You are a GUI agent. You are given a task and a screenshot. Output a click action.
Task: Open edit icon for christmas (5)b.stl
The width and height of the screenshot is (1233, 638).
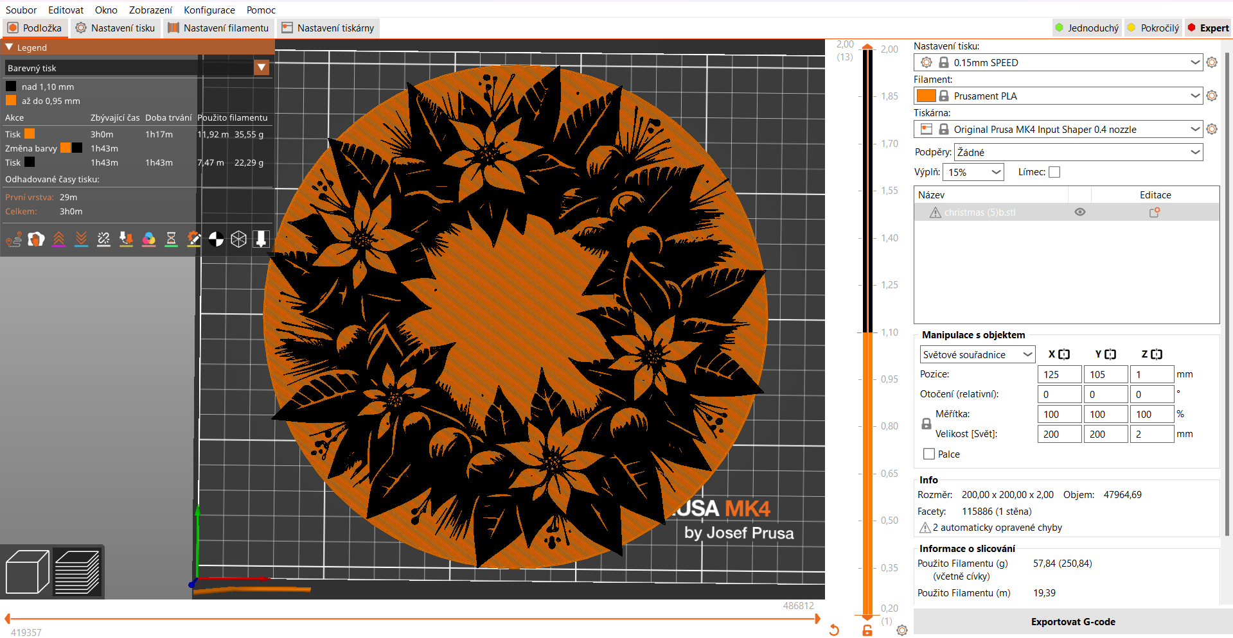(x=1155, y=212)
